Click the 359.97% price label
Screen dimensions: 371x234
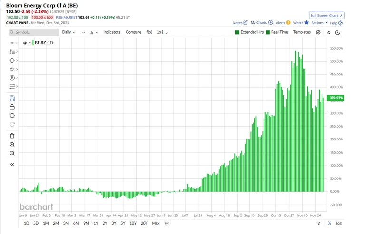(336, 98)
